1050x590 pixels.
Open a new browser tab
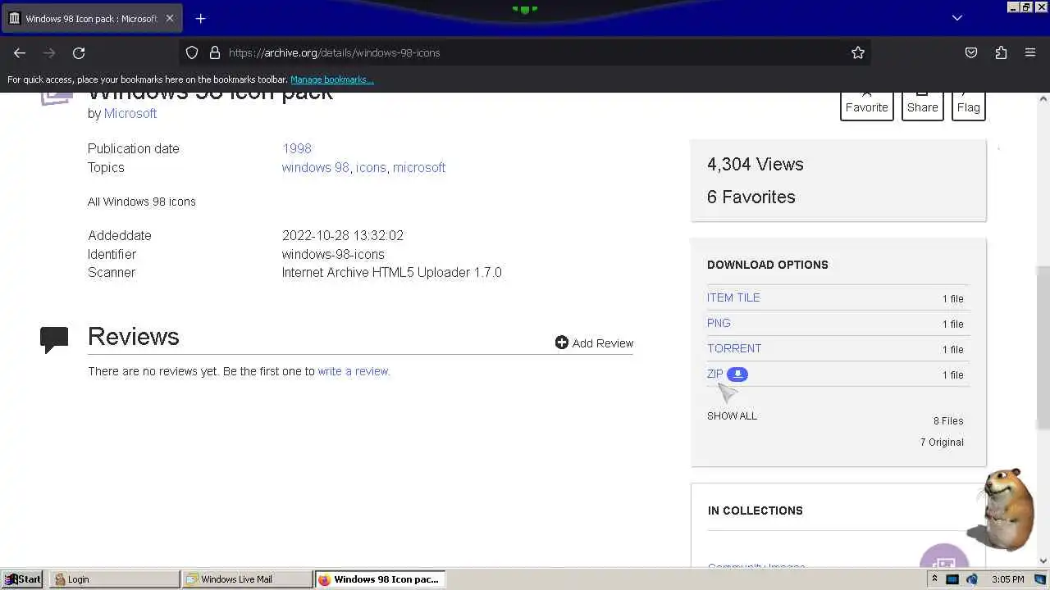click(200, 18)
